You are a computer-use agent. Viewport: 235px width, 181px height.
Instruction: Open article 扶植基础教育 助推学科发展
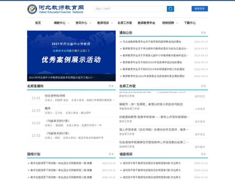(154, 117)
